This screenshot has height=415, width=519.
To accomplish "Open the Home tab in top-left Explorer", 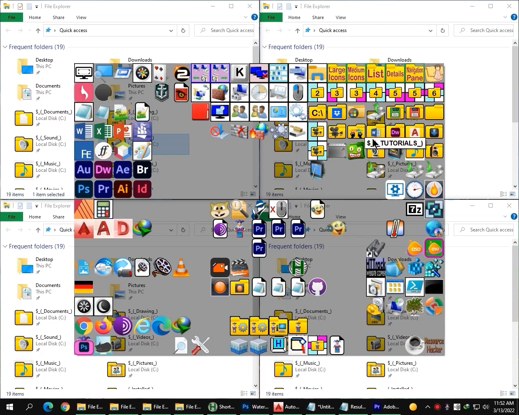I will [x=35, y=17].
